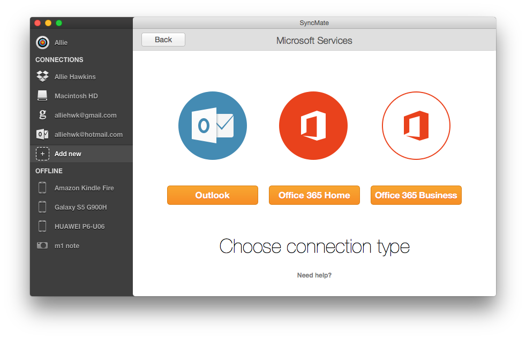This screenshot has width=526, height=339.
Task: Select the Amazon Kindle Fire device icon
Action: [x=42, y=188]
